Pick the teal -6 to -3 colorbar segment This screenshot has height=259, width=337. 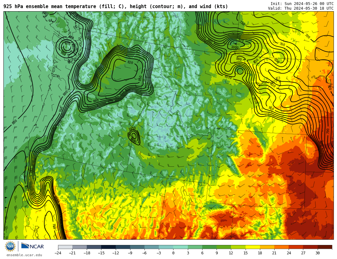point(152,247)
